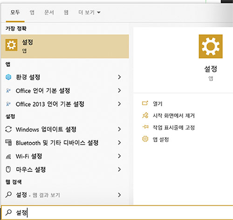Click the Bluetooth 및 기타 디바이스 icon
The width and height of the screenshot is (233, 220).
pos(8,143)
